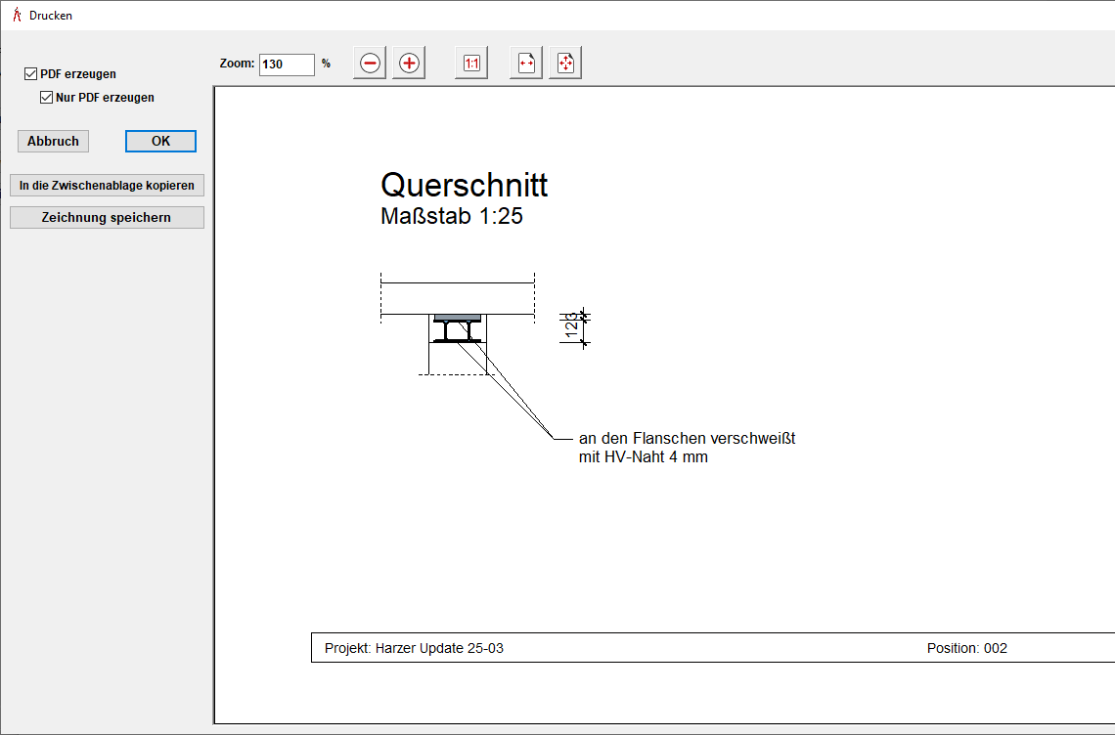The image size is (1115, 735).
Task: Click the Position: 002 footer text
Action: pos(966,648)
